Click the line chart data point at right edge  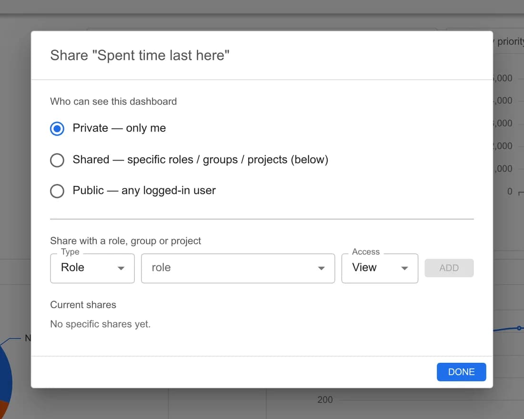click(x=519, y=328)
